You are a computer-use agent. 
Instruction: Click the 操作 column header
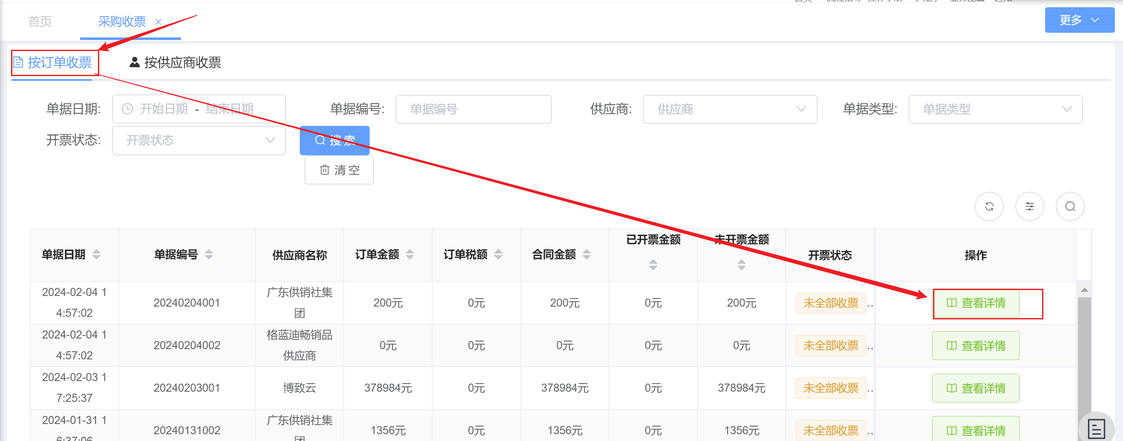[x=976, y=256]
